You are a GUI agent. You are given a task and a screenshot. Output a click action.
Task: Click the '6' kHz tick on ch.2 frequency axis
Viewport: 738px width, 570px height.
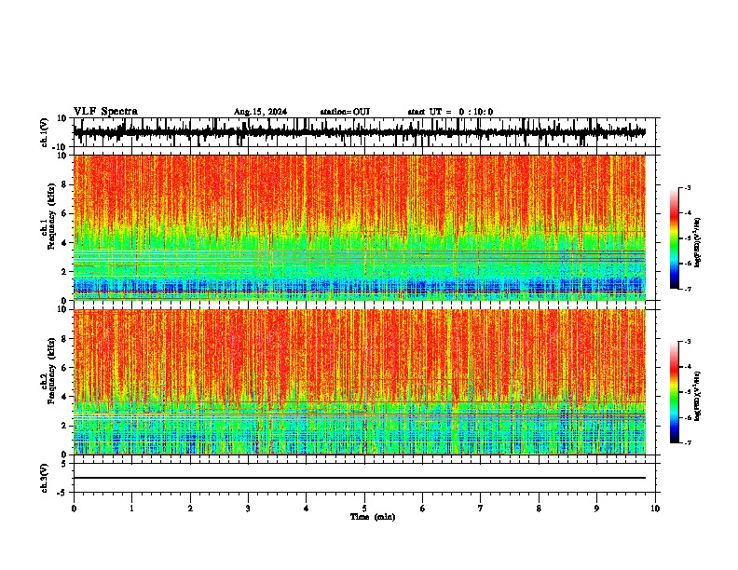pos(64,368)
